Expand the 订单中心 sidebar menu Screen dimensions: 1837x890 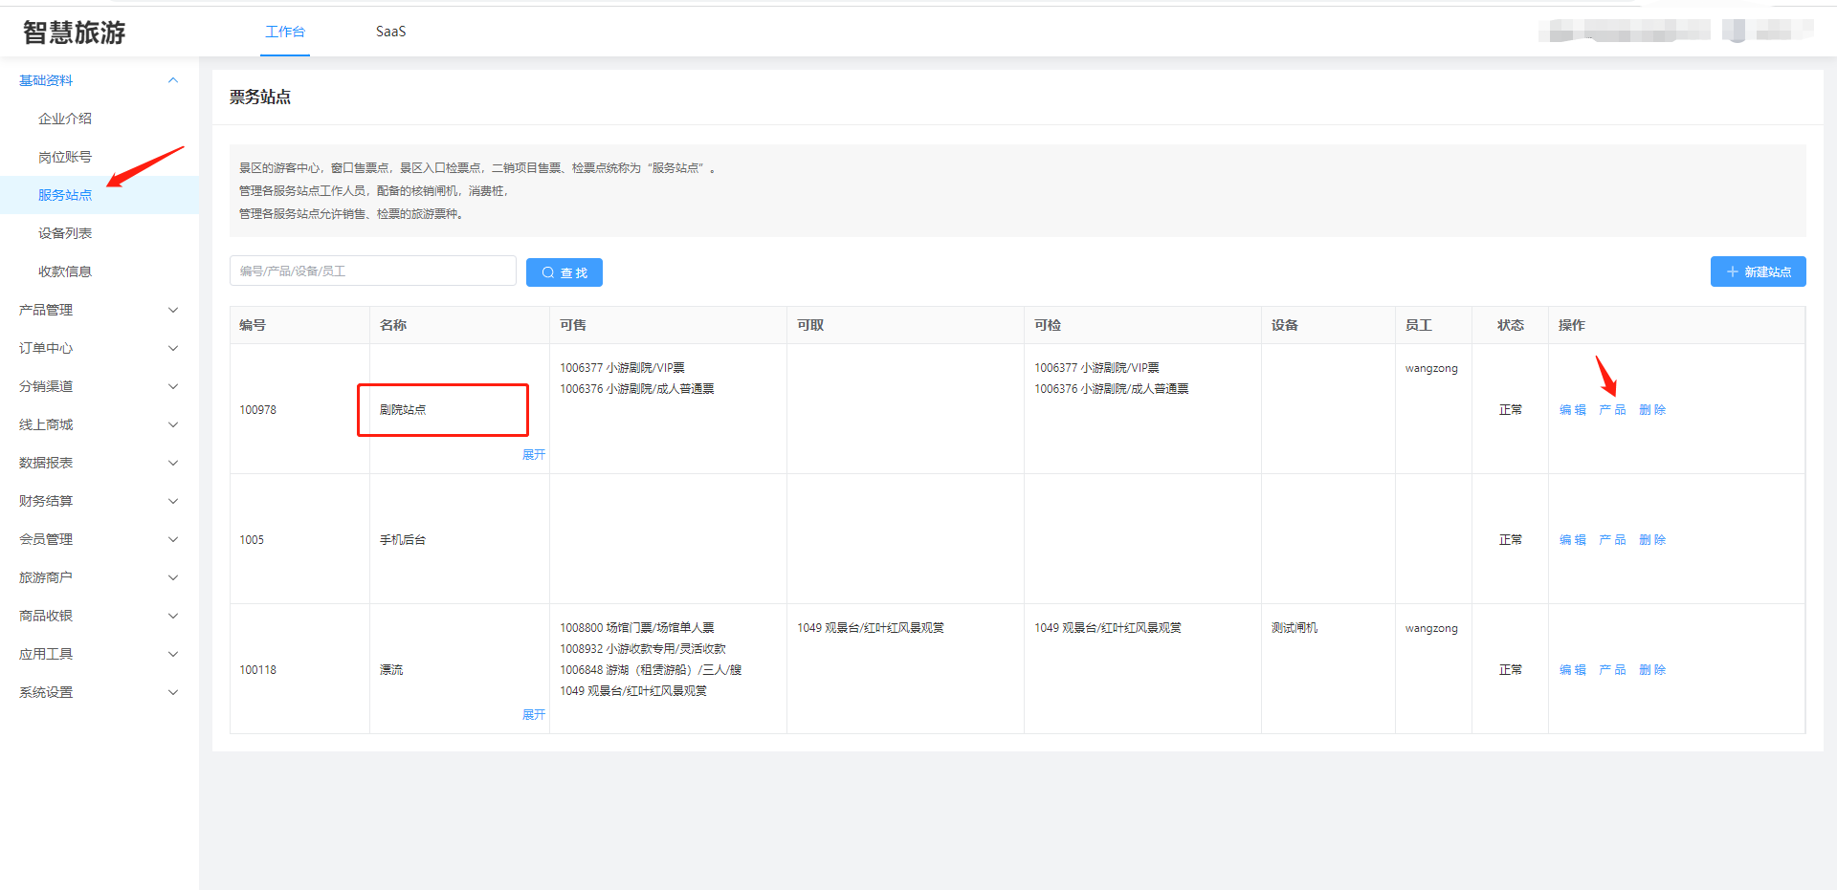[99, 348]
